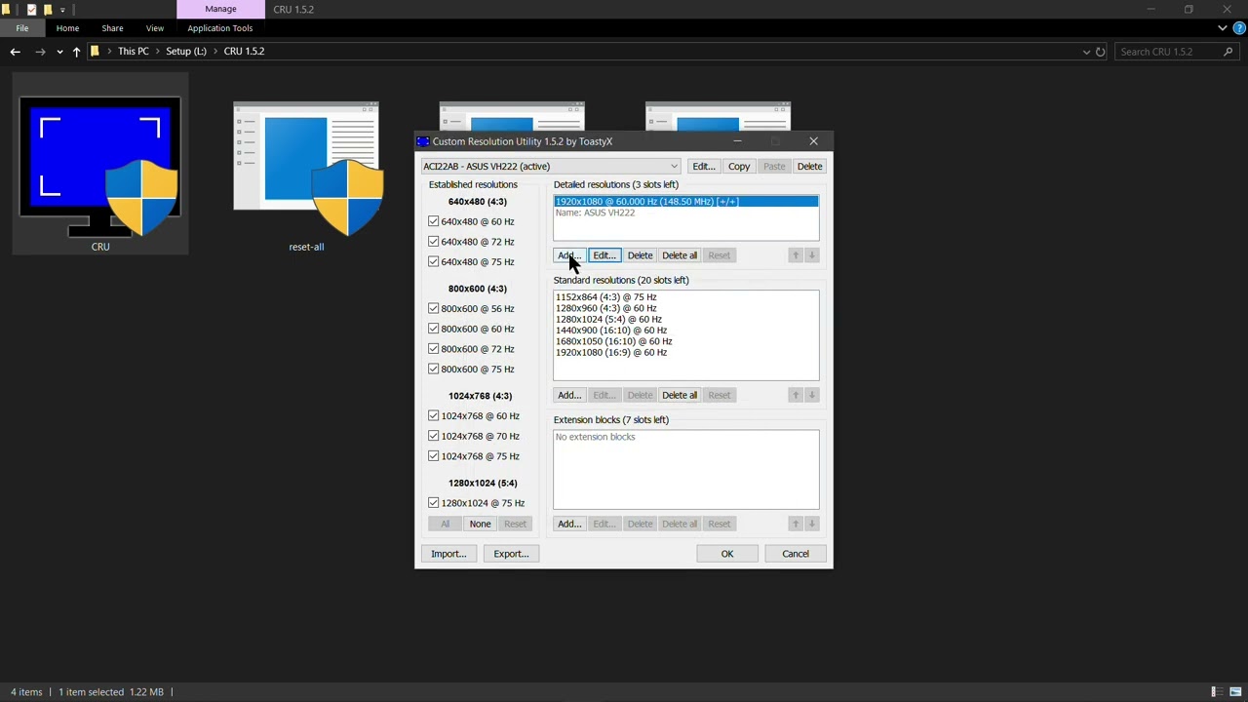Click This PC in the breadcrumb path
Viewport: 1248px width, 702px height.
coord(134,52)
